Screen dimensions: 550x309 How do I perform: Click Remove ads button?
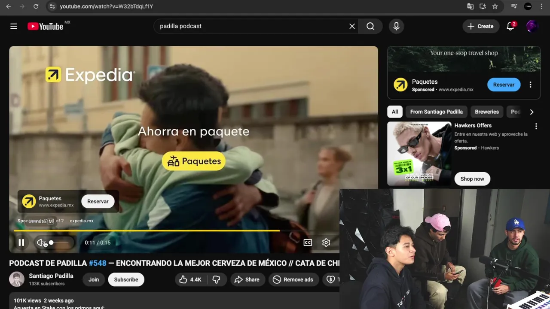pyautogui.click(x=293, y=279)
